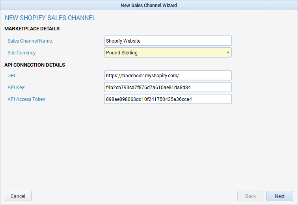The image size is (298, 205).
Task: Click the 'Site Currency:' label
Action: [x=22, y=52]
